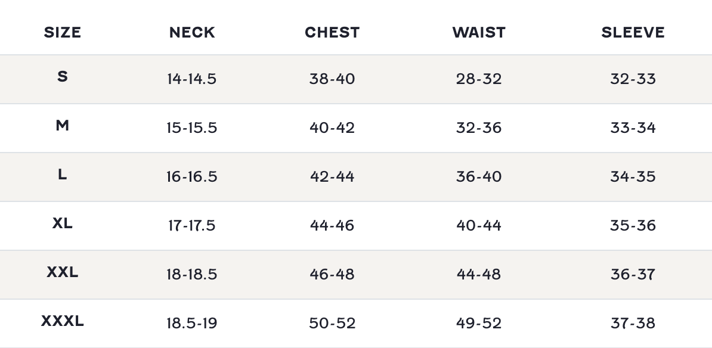Screen dimensions: 712x348
Task: Click neck measurement 14-14.5 for size S
Action: (x=192, y=79)
